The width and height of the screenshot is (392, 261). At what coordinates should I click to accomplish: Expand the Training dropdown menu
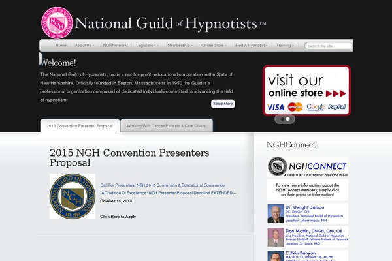pyautogui.click(x=285, y=46)
